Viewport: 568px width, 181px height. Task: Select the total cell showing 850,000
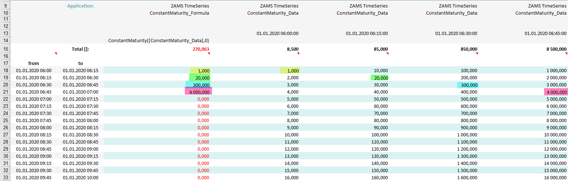coord(469,49)
